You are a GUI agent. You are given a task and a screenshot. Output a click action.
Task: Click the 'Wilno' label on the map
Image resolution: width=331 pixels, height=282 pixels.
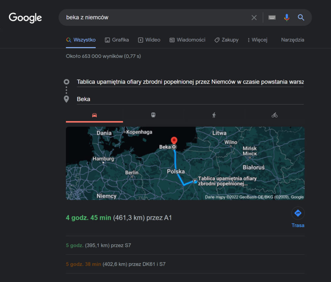point(231,142)
